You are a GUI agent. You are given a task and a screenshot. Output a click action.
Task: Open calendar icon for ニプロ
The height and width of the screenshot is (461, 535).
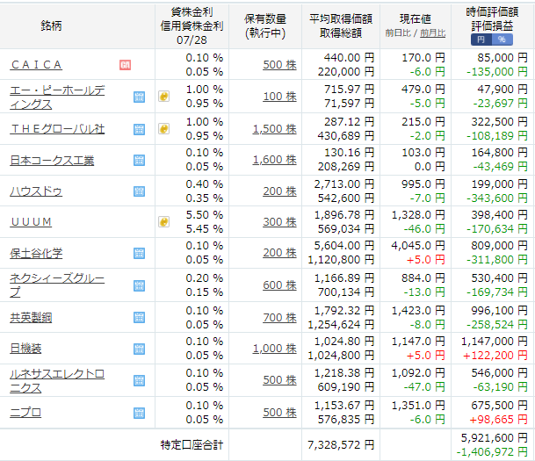click(x=139, y=413)
